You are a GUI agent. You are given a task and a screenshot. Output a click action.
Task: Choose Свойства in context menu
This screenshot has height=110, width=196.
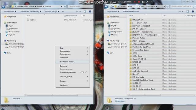pos(73,85)
